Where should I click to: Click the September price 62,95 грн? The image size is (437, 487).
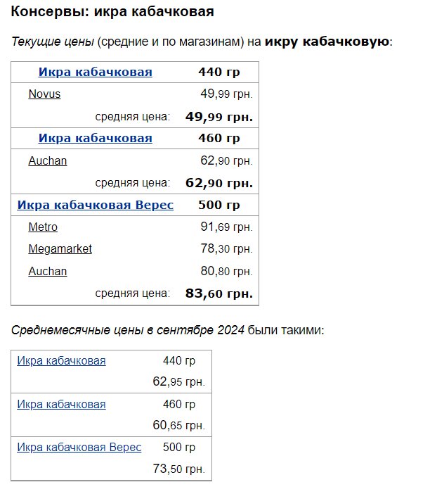pos(178,382)
